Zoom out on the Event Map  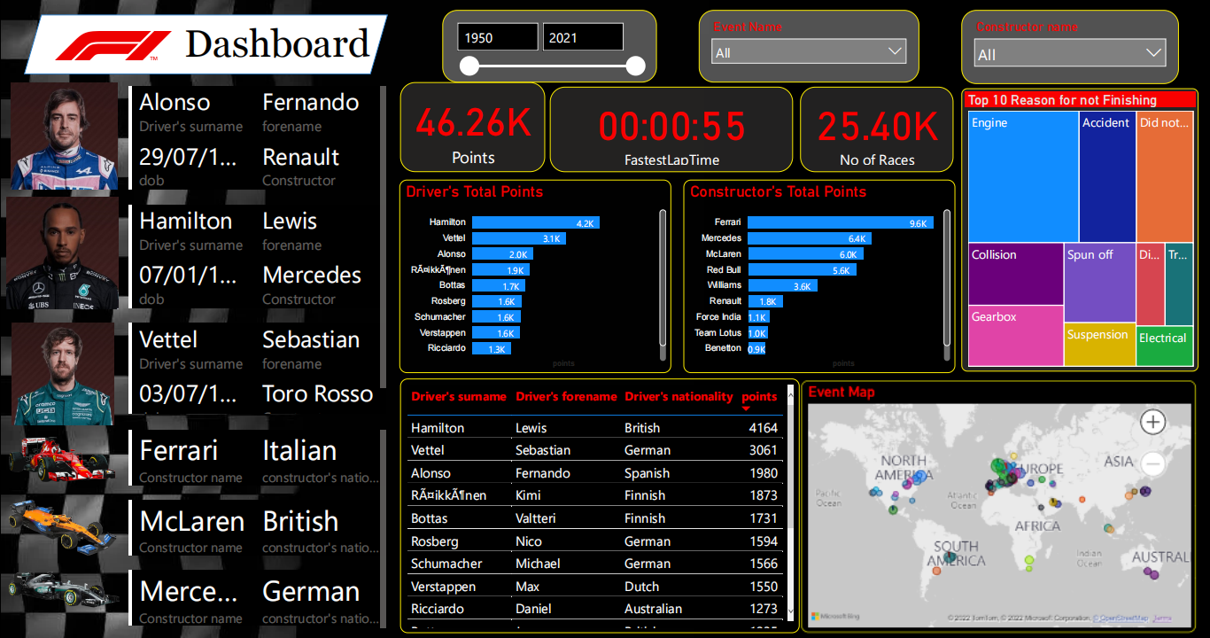pos(1152,463)
